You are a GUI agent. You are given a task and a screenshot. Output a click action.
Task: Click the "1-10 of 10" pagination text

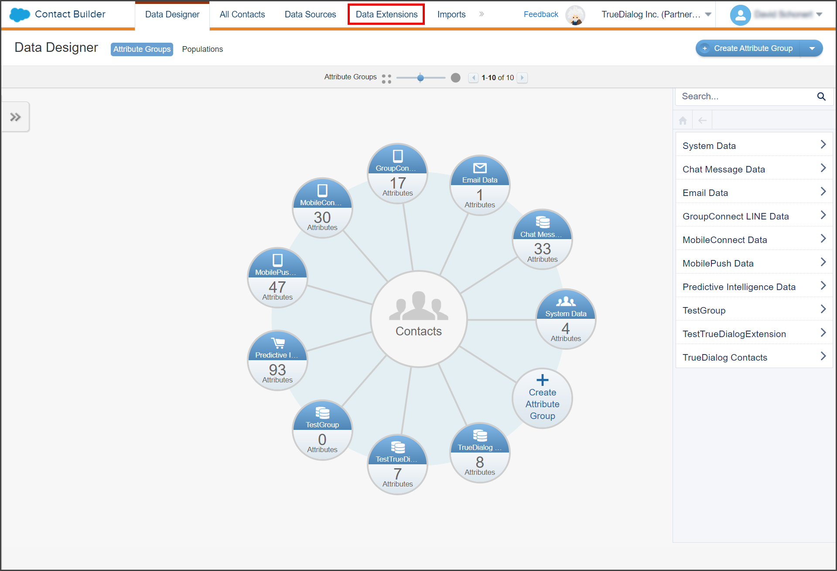click(498, 78)
